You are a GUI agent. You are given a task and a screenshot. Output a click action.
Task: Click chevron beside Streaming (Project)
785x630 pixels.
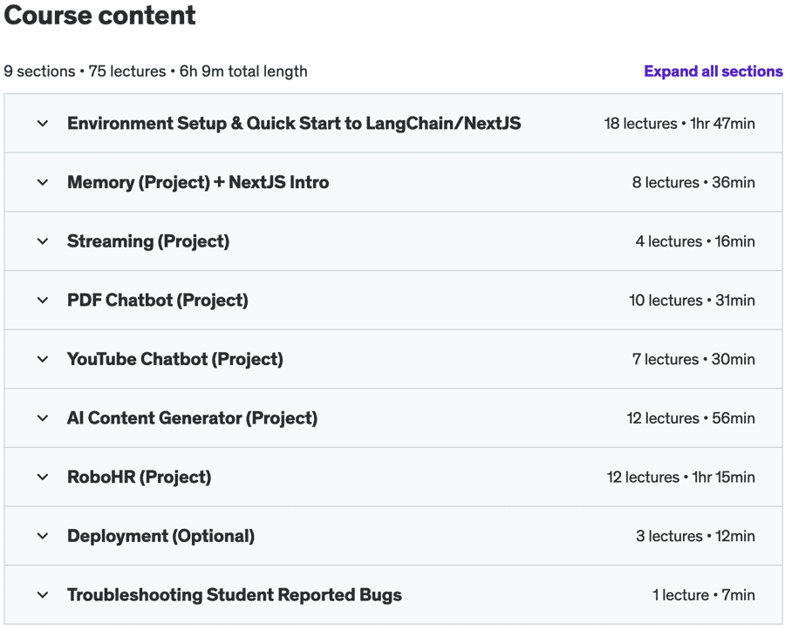coord(43,241)
